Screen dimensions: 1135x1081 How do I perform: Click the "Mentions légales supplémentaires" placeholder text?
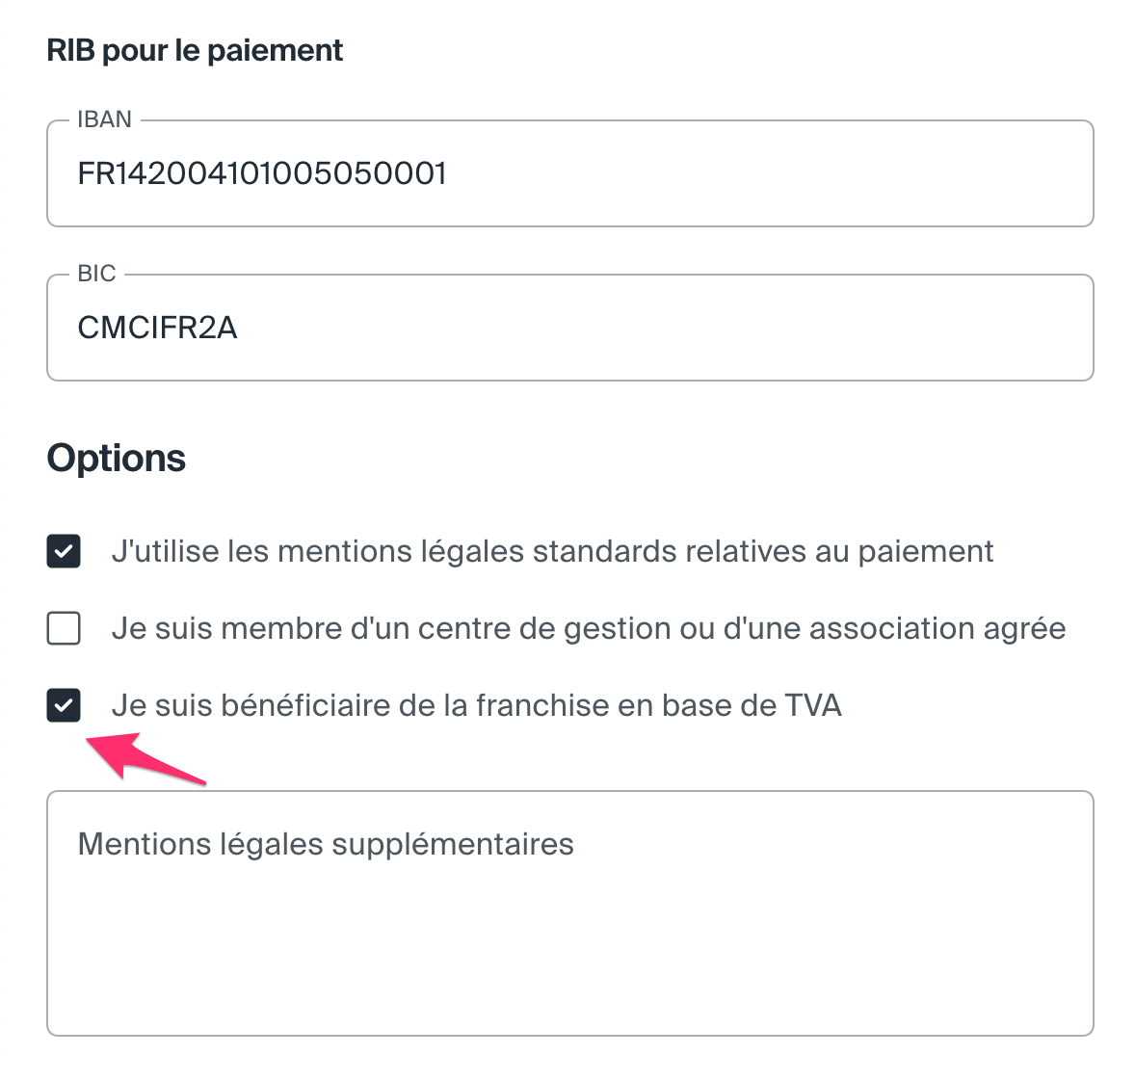coord(326,844)
